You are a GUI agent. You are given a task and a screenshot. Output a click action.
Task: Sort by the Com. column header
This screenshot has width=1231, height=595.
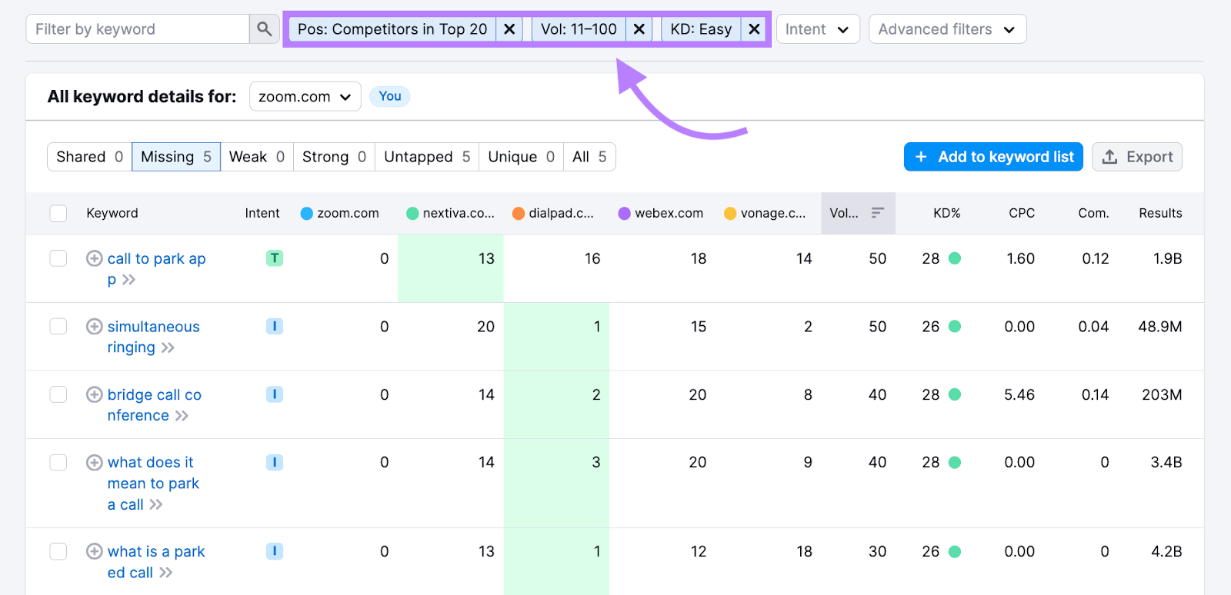coord(1093,213)
